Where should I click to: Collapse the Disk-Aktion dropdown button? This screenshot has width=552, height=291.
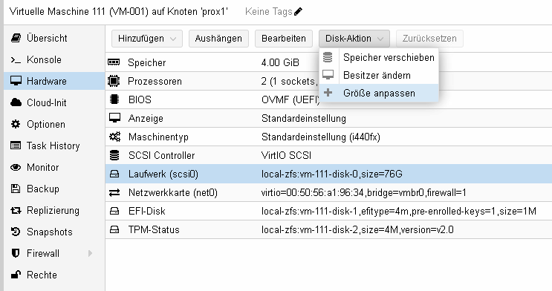354,39
